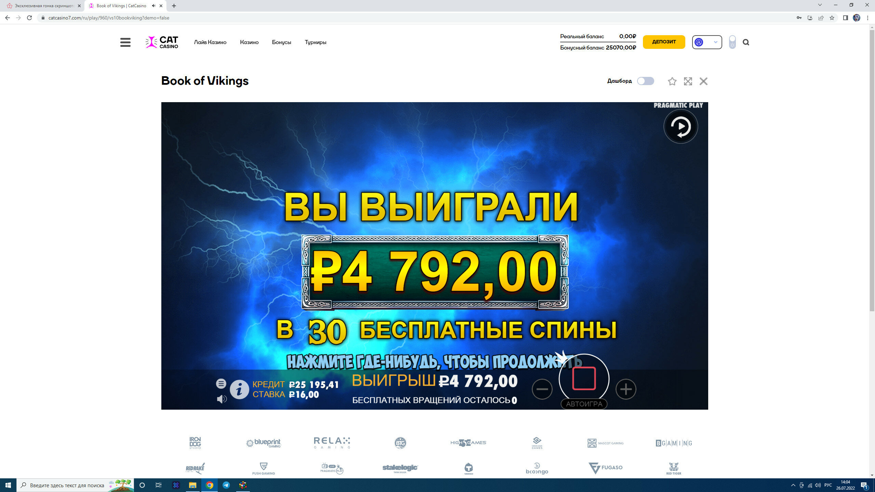Image resolution: width=875 pixels, height=492 pixels.
Task: Click the replay button in the game
Action: click(x=681, y=126)
